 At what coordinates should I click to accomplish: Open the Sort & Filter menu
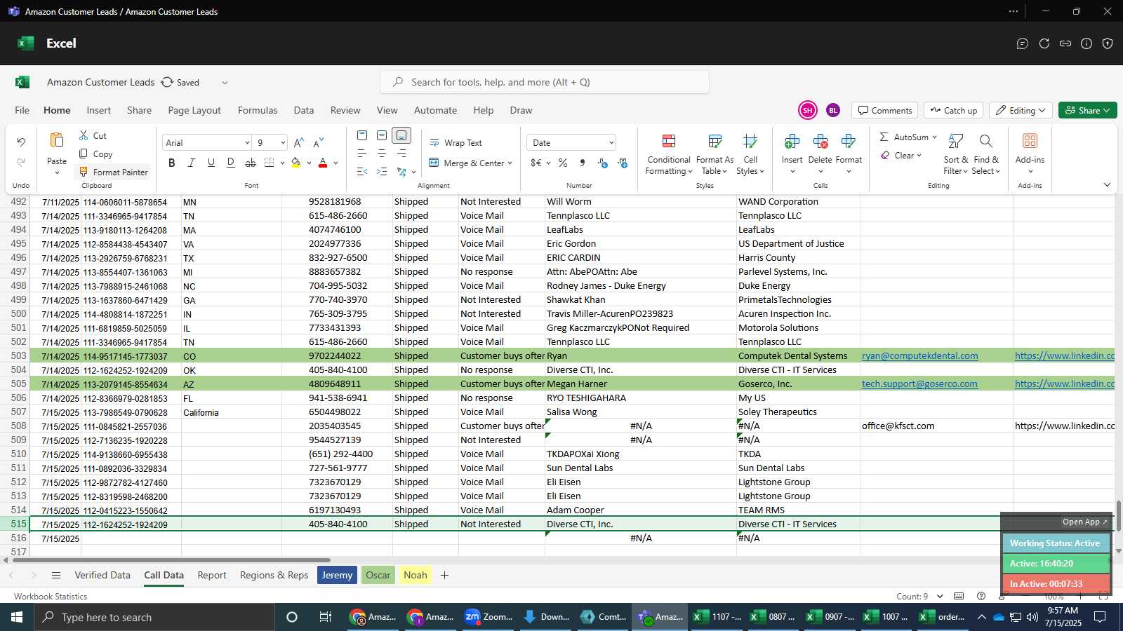955,154
